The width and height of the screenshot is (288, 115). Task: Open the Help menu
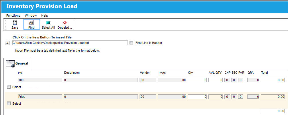45,15
